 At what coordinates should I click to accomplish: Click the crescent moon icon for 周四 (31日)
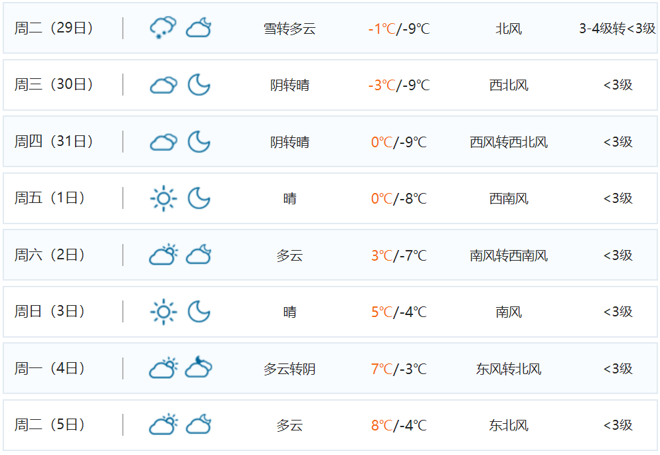199,142
